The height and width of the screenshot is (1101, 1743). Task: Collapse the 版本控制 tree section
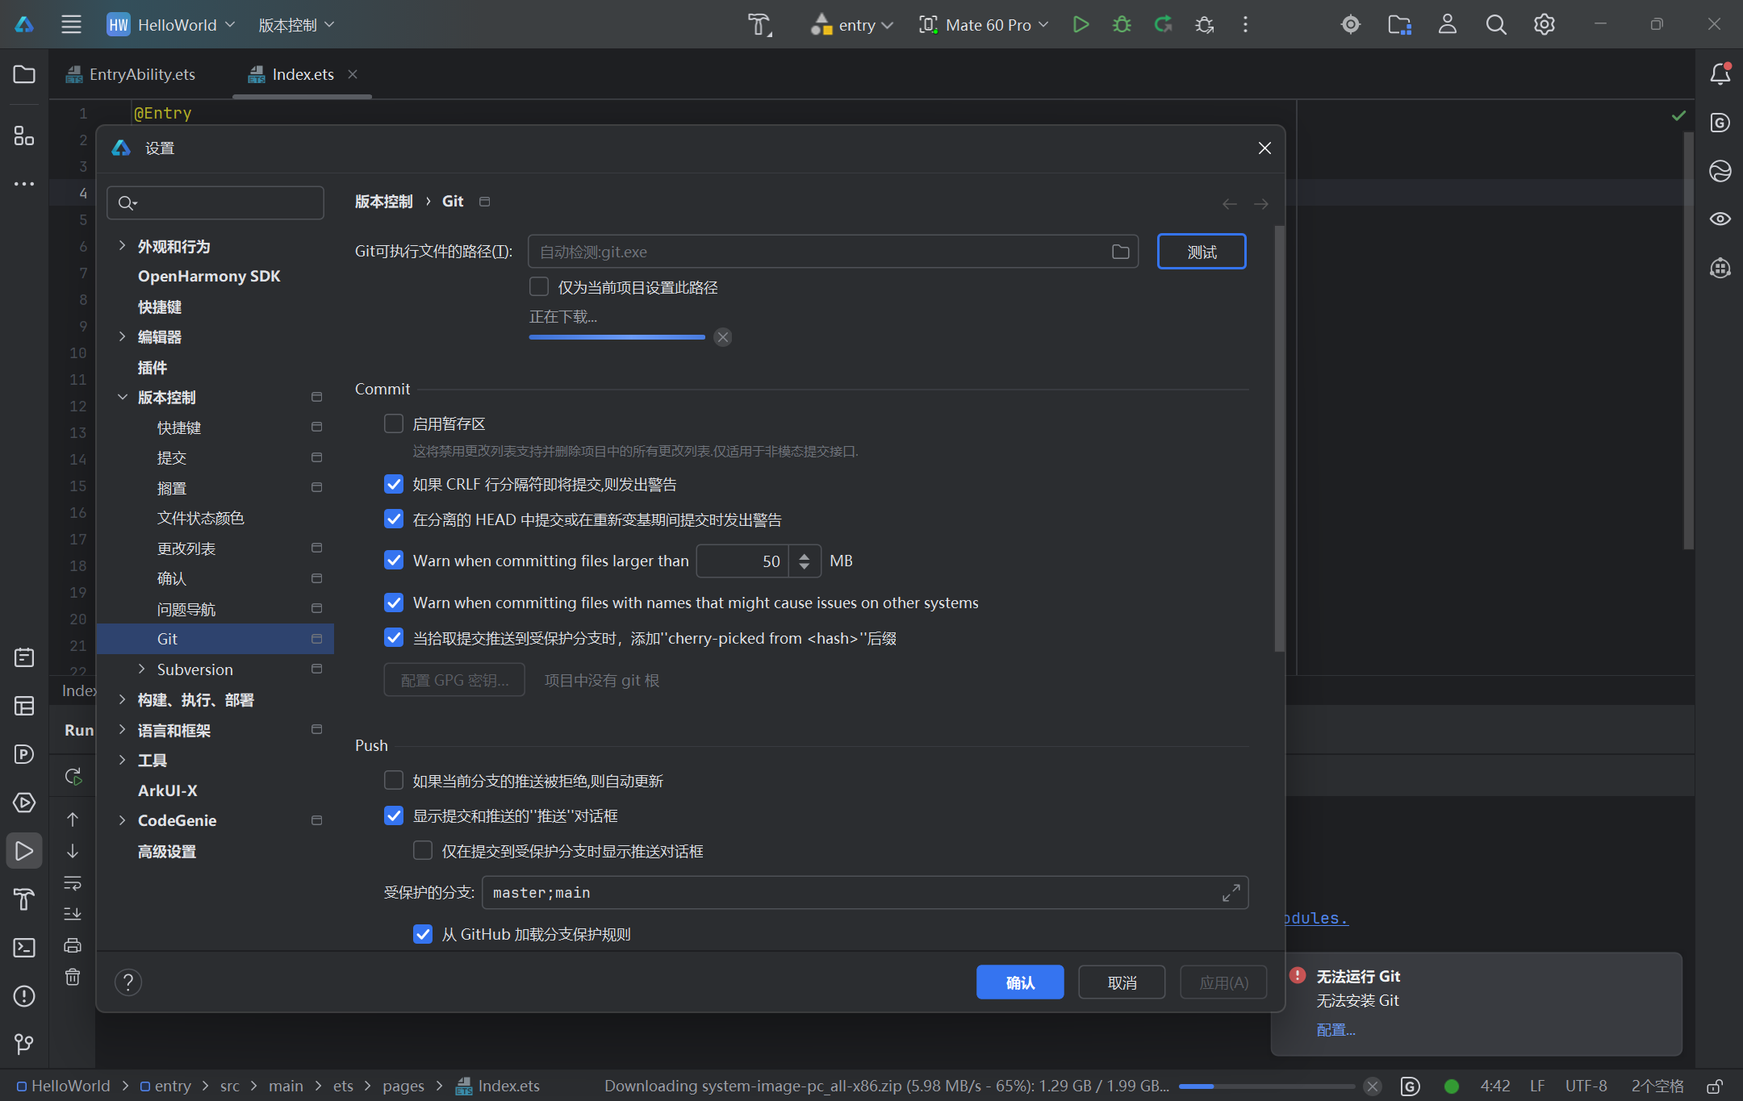pos(123,397)
